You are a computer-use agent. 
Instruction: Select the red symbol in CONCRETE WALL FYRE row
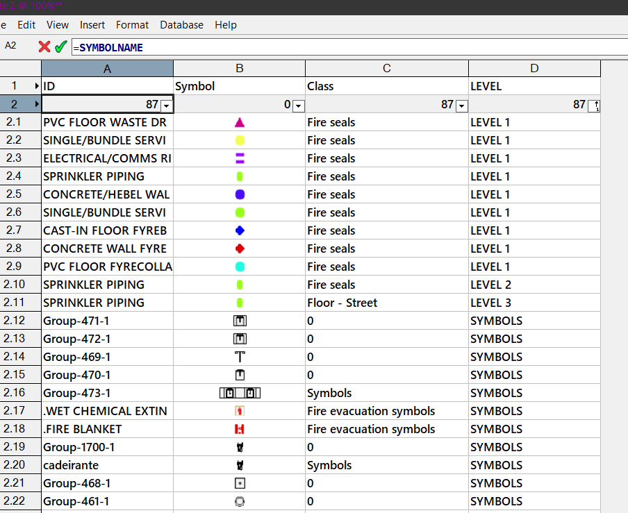point(240,249)
